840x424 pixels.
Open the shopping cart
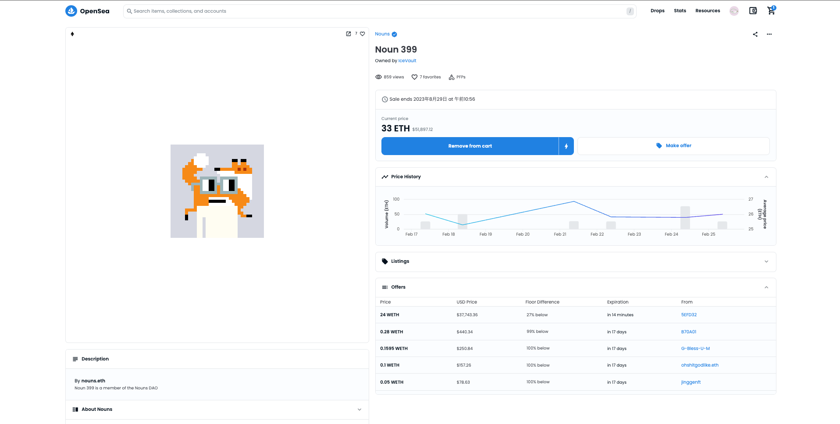[x=771, y=11]
